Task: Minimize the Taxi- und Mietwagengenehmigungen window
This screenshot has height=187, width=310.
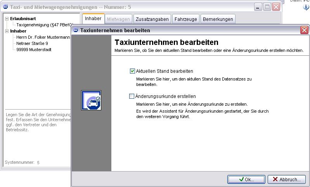Action: point(258,7)
